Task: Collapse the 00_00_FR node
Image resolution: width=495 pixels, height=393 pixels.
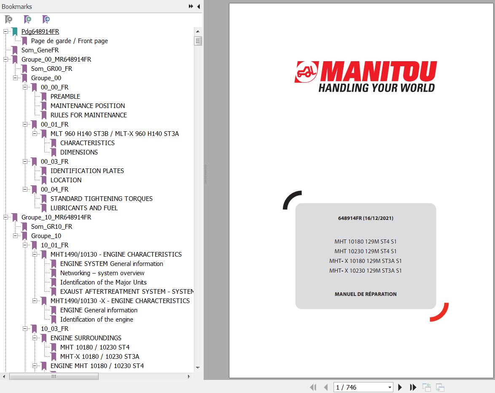Action: [x=25, y=87]
